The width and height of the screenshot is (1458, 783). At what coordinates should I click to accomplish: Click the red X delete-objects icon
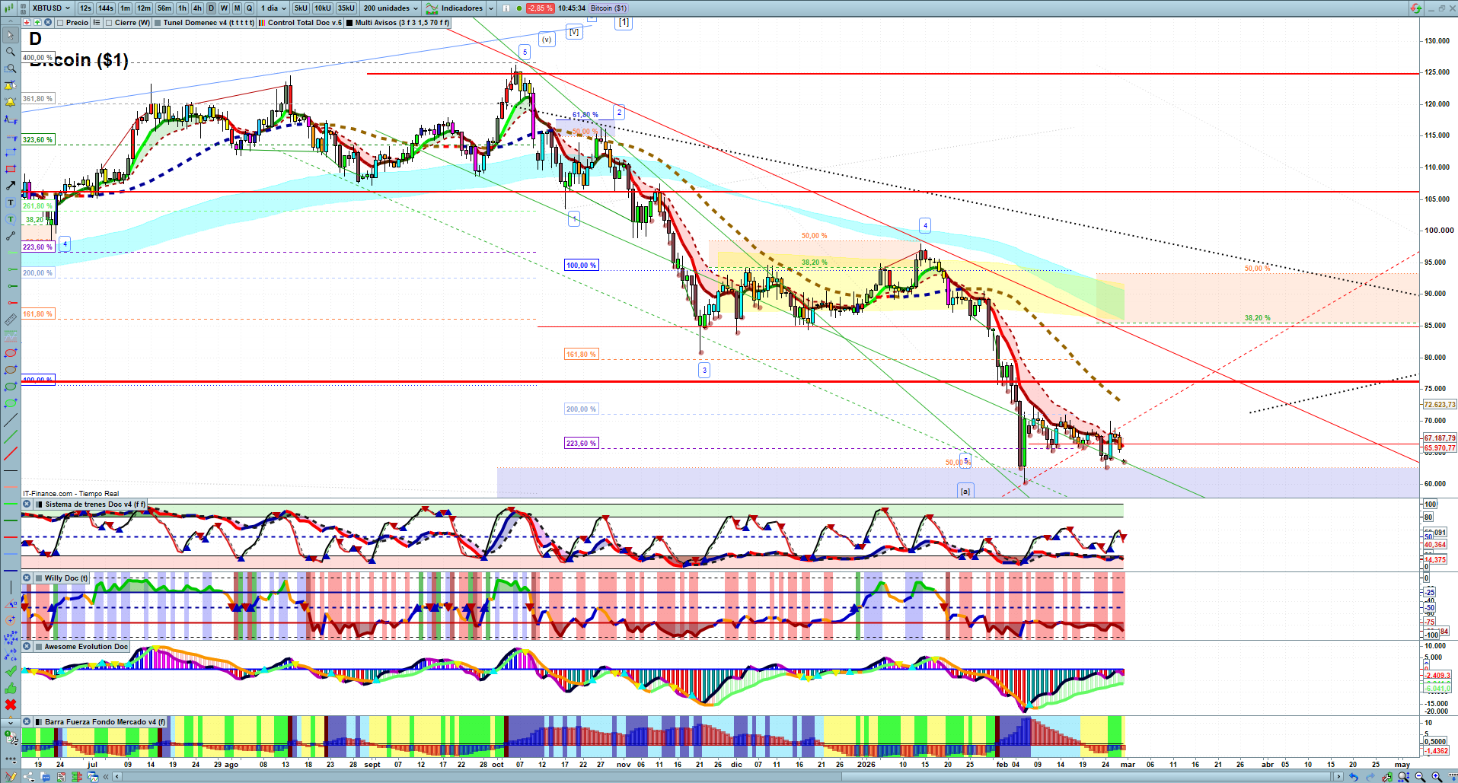pyautogui.click(x=11, y=705)
